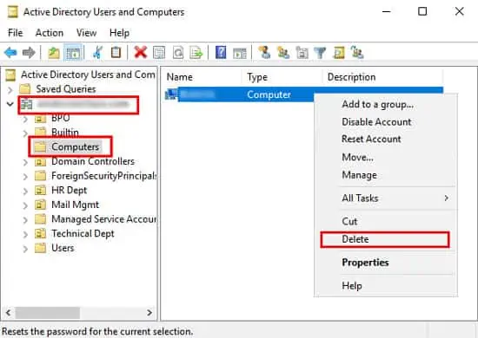This screenshot has width=478, height=338.
Task: Click the red X Delete toolbar icon
Action: pos(140,52)
